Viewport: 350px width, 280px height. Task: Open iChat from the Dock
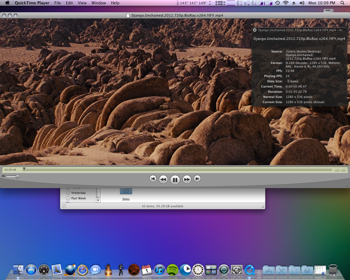[95, 270]
